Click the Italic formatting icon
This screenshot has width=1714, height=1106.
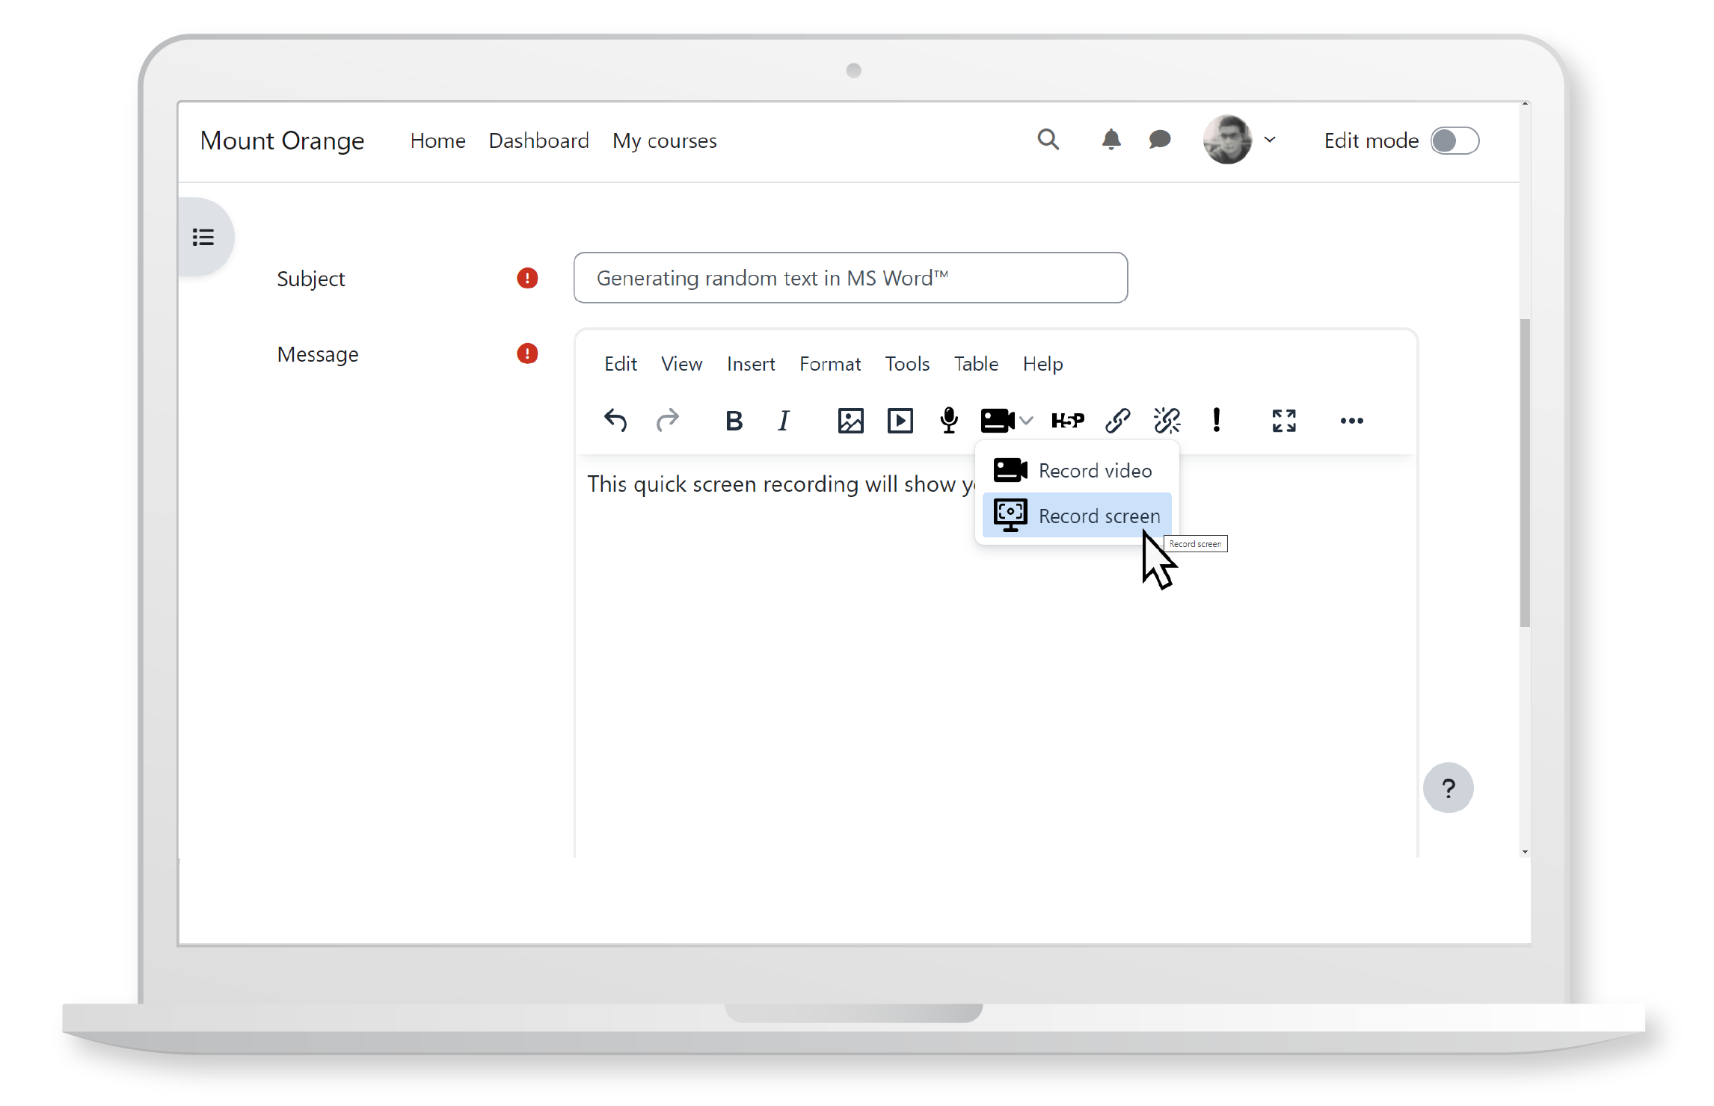click(783, 421)
